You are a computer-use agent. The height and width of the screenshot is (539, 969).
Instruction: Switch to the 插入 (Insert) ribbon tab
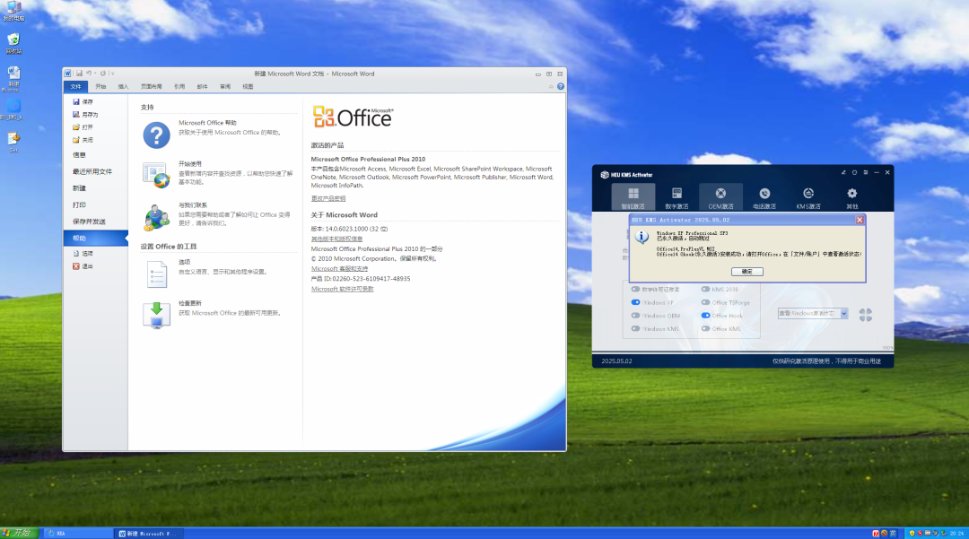tap(123, 86)
